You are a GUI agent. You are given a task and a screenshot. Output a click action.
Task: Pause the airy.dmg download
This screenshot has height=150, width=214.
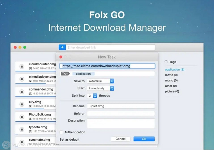click(22, 105)
